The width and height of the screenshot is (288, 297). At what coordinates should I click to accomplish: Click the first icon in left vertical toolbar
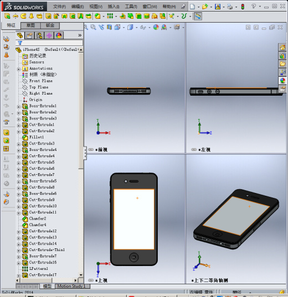tap(6, 39)
